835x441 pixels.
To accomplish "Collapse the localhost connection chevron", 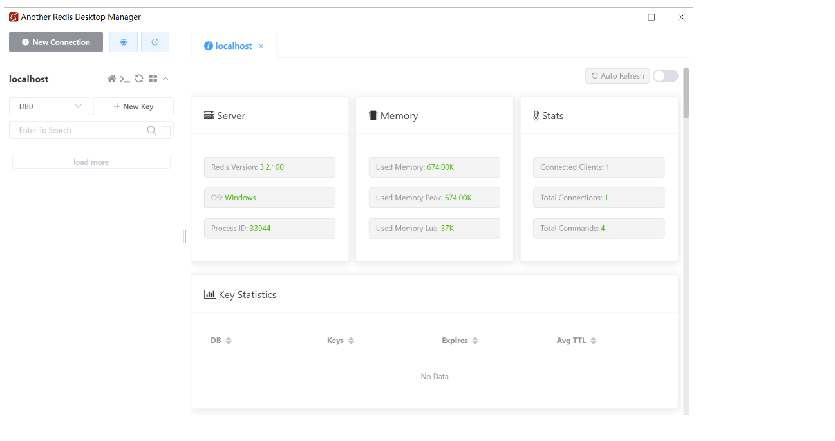I will click(165, 79).
